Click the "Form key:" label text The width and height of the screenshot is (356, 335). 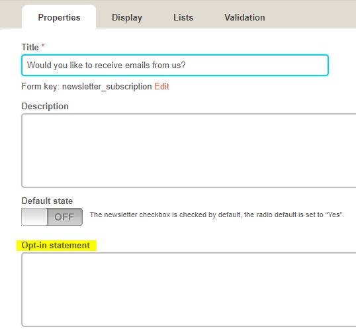(x=40, y=87)
